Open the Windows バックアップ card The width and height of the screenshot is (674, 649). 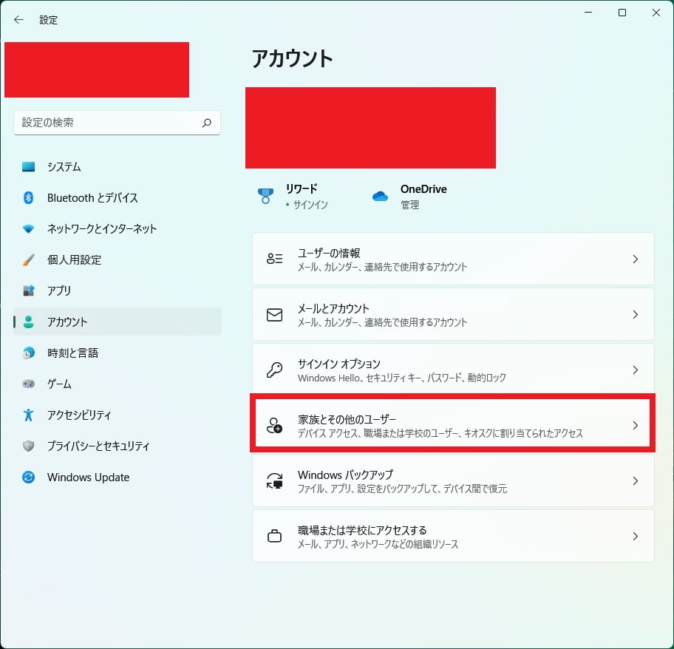(x=453, y=480)
